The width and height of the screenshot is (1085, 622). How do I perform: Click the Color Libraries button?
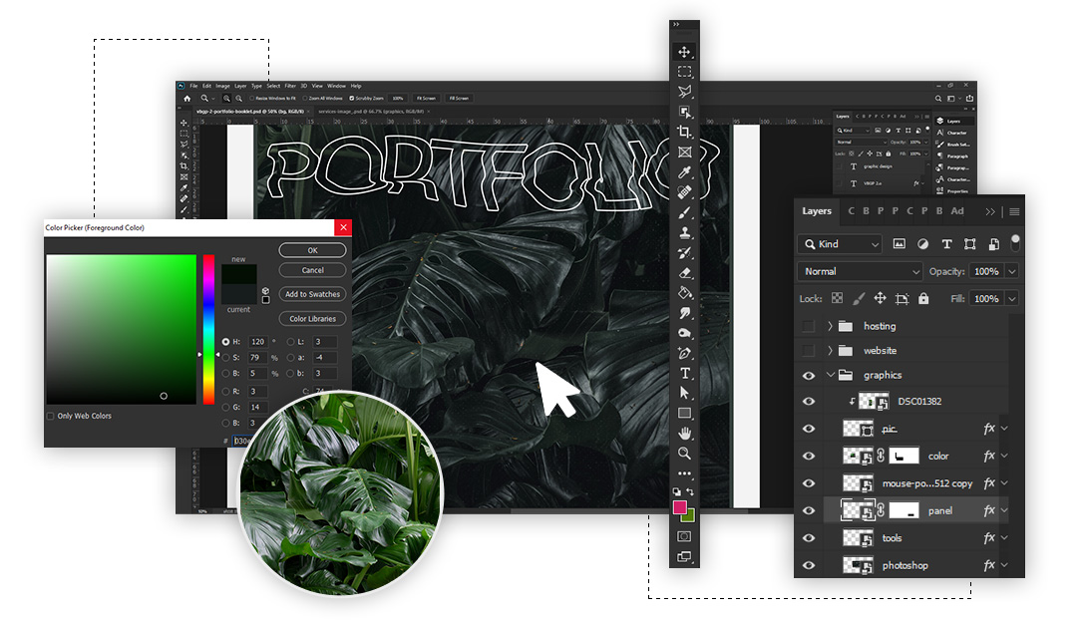[312, 318]
